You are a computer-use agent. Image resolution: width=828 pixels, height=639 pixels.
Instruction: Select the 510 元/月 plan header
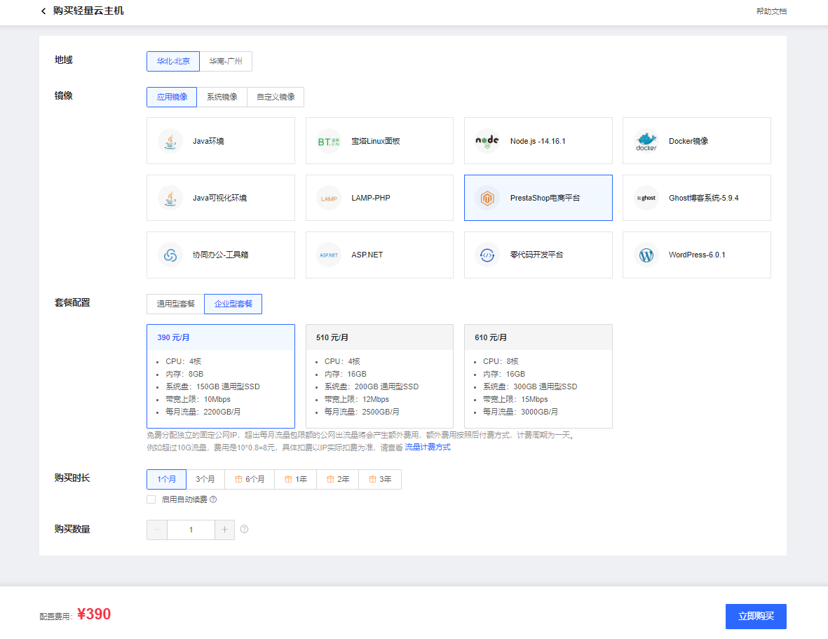[379, 337]
